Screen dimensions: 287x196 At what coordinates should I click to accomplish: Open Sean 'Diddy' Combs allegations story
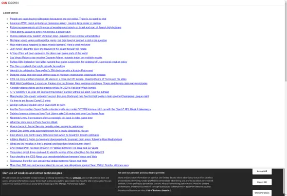[x=69, y=165]
